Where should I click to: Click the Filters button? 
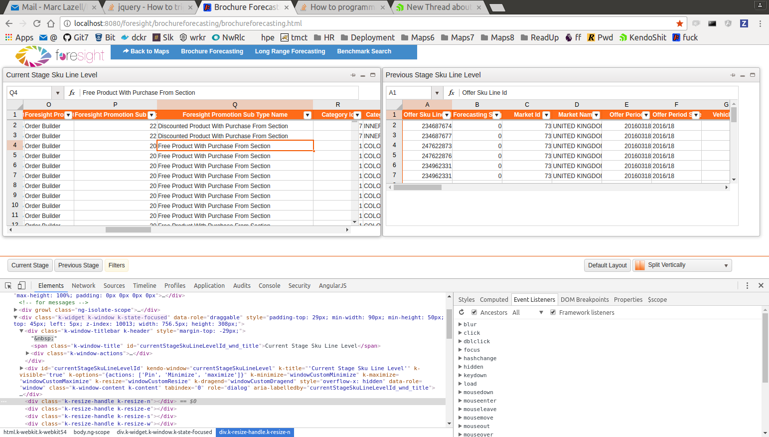coord(117,265)
